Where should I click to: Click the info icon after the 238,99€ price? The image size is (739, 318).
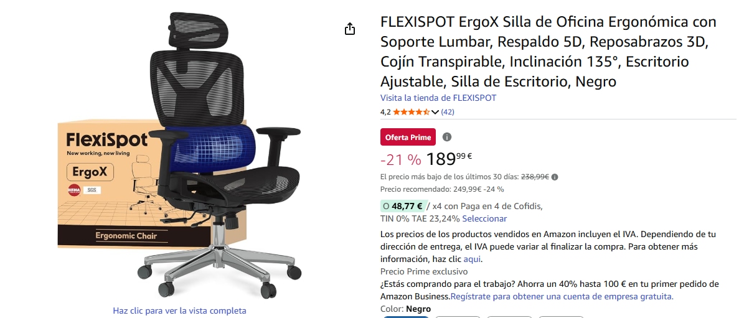point(555,177)
